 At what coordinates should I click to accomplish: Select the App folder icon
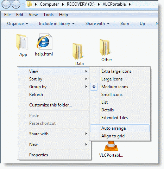click(x=22, y=42)
